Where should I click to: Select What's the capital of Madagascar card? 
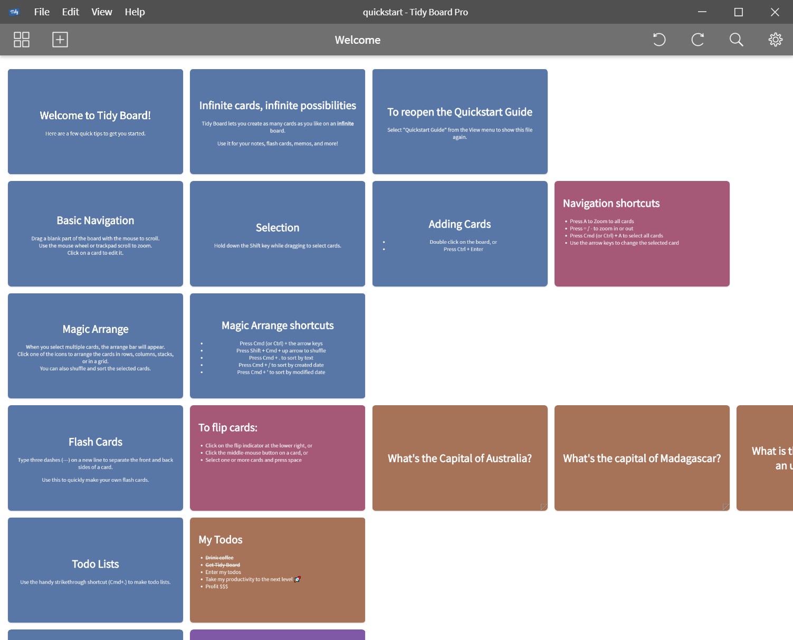click(x=642, y=458)
